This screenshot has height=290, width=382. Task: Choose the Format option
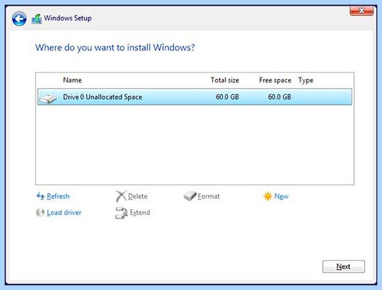coord(209,196)
